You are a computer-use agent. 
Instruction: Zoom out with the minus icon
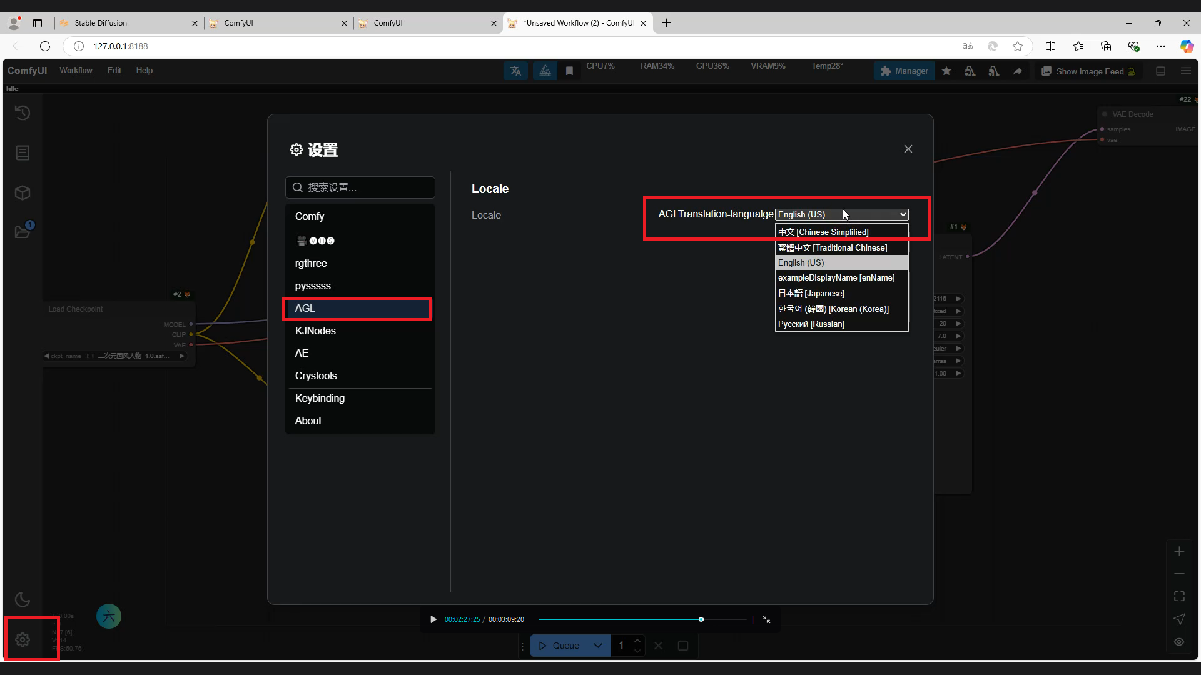click(1179, 574)
